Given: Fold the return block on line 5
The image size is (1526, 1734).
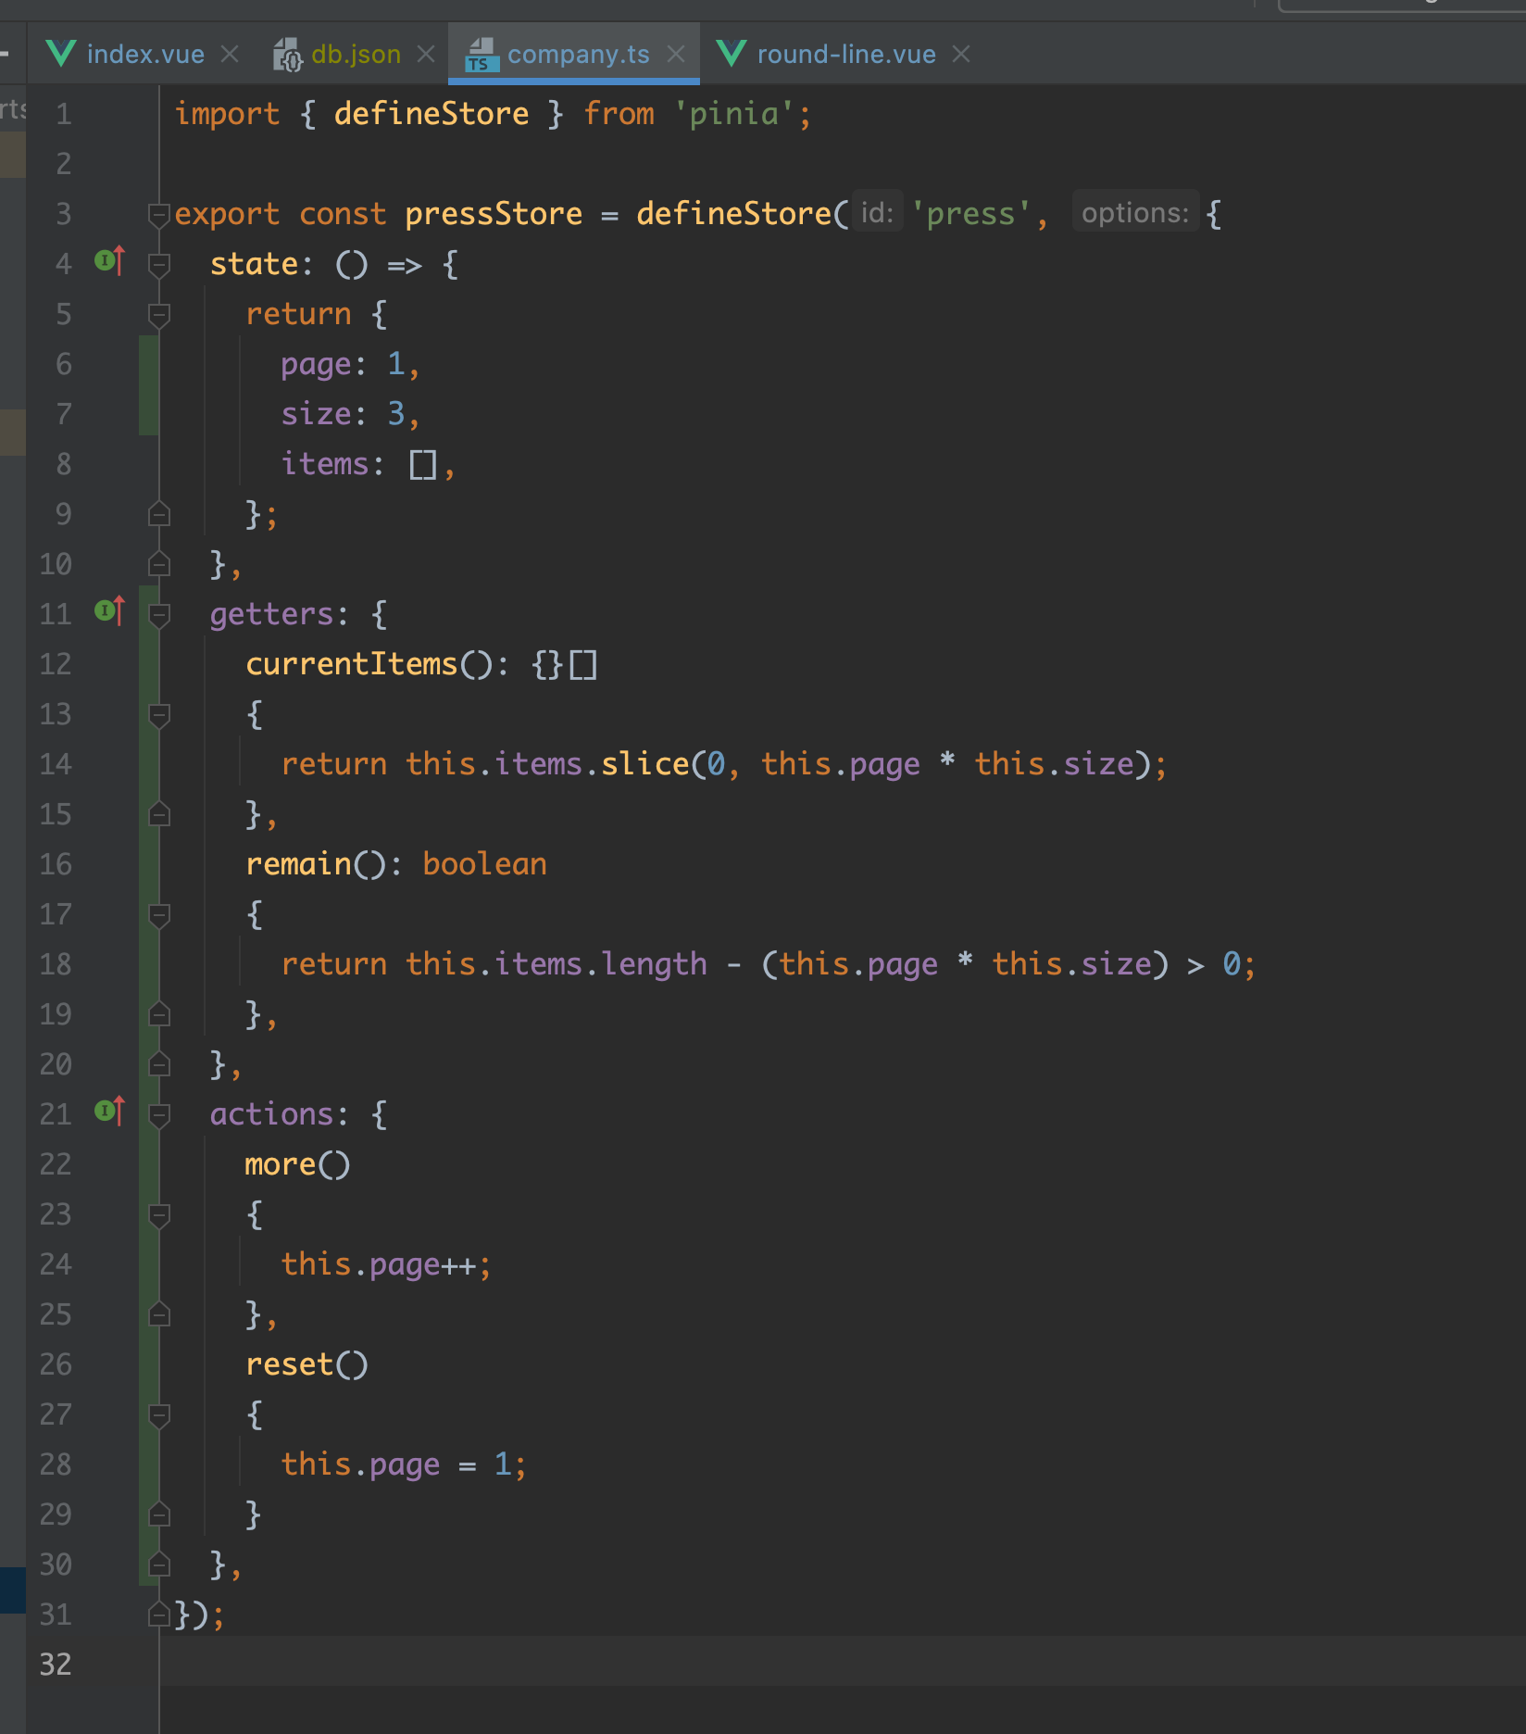Looking at the screenshot, I should coord(159,315).
